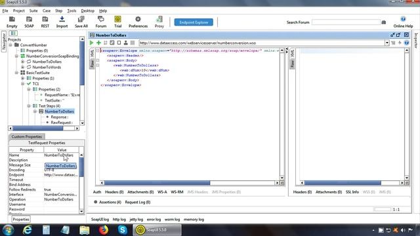420x236 pixels.
Task: Toggle the editor splitter arrow
Action: click(x=287, y=50)
